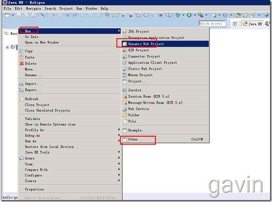Click the Dynamic Web Project icon
Image resolution: width=272 pixels, height=202 pixels.
pos(125,44)
